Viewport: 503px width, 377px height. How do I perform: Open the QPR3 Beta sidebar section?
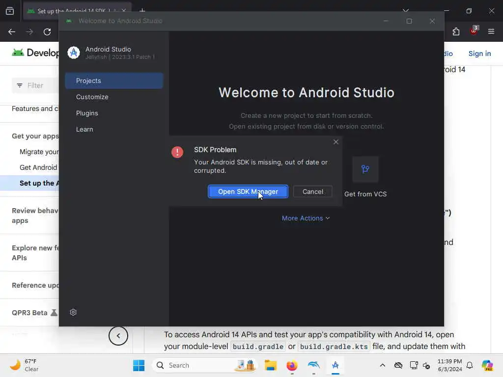[34, 313]
